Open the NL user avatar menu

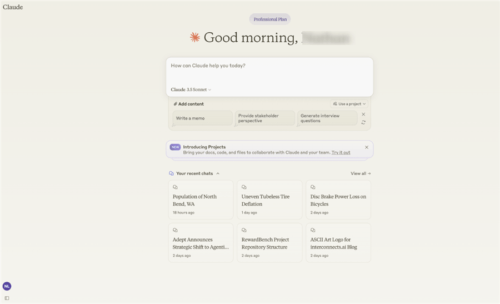[7, 286]
